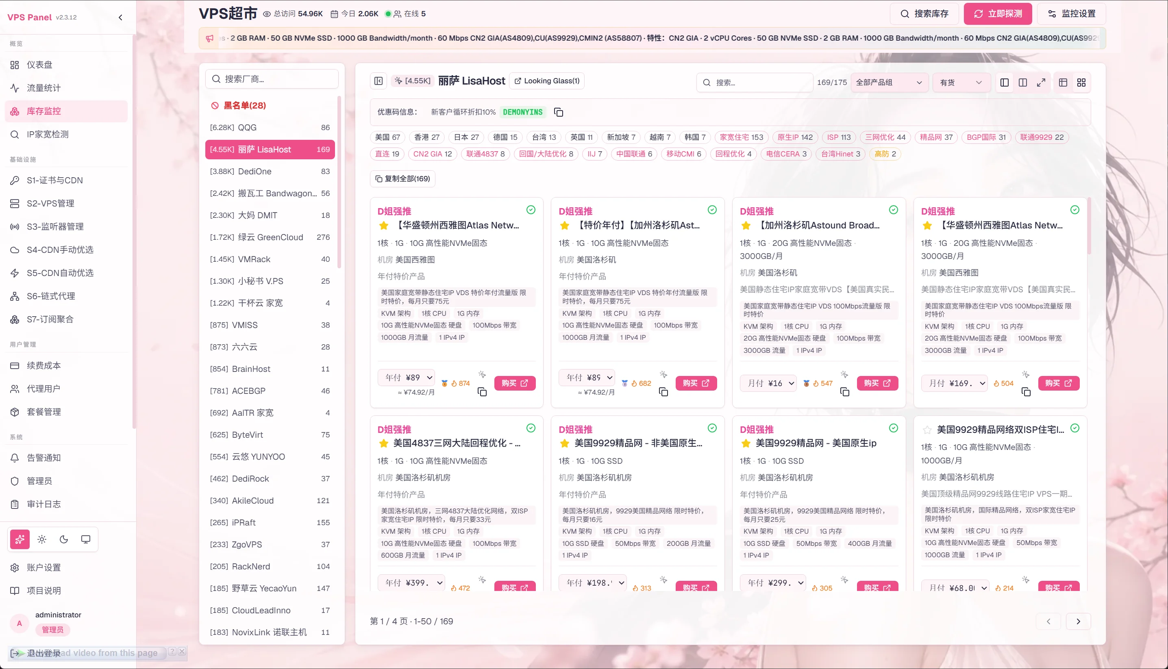This screenshot has height=669, width=1168.
Task: Unstar the 美国4837三网大陆回程优化 product
Action: [x=384, y=443]
